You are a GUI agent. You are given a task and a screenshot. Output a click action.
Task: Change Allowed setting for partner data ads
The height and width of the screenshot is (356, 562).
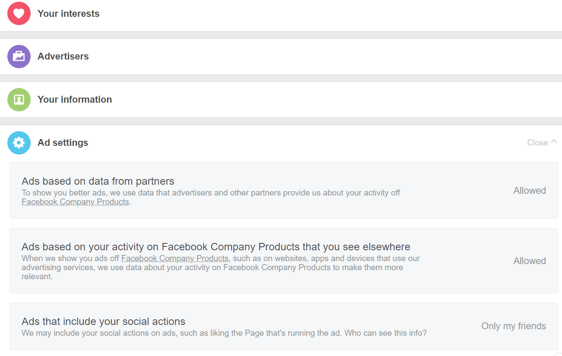[529, 191]
